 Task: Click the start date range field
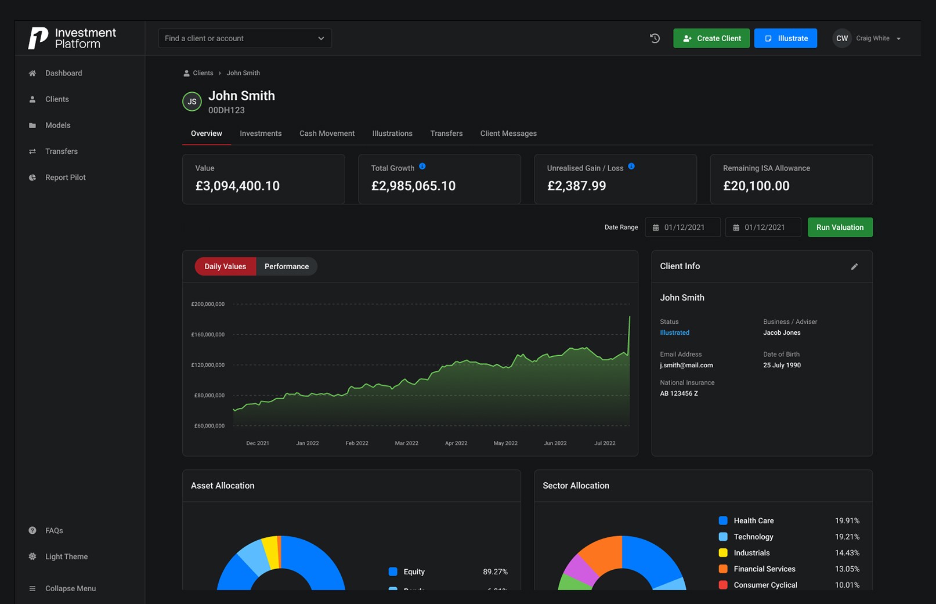(x=682, y=227)
